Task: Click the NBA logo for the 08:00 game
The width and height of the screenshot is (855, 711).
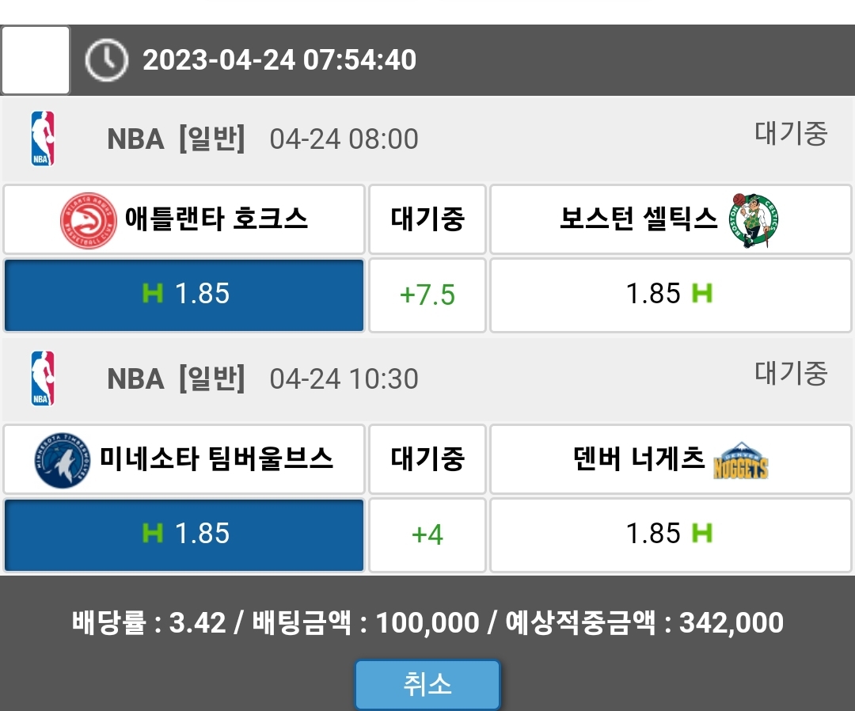Action: [x=43, y=139]
